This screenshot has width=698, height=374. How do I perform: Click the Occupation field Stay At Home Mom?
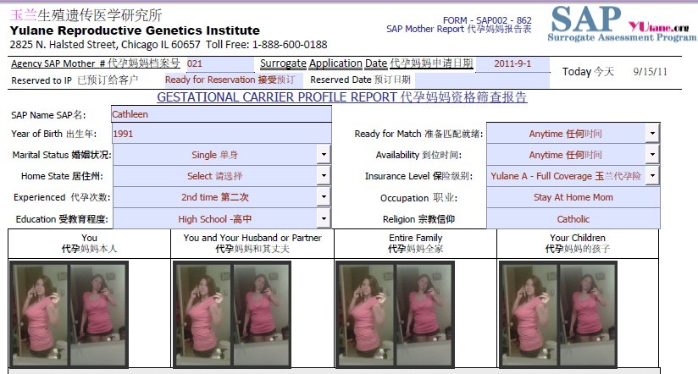(573, 197)
